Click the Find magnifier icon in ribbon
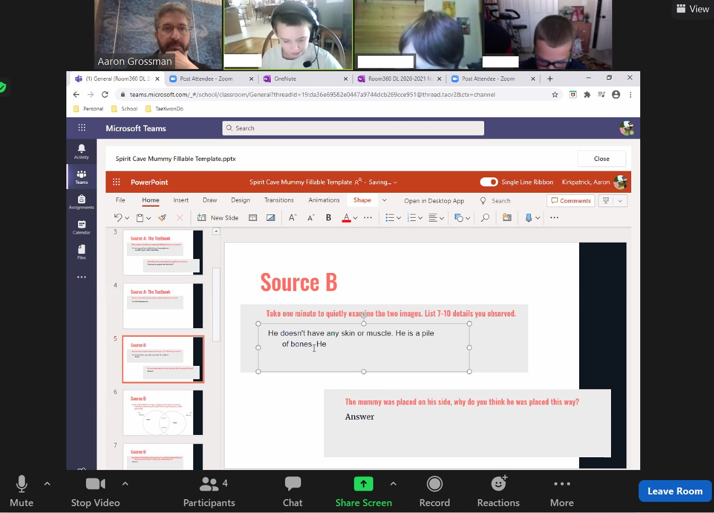 (485, 218)
